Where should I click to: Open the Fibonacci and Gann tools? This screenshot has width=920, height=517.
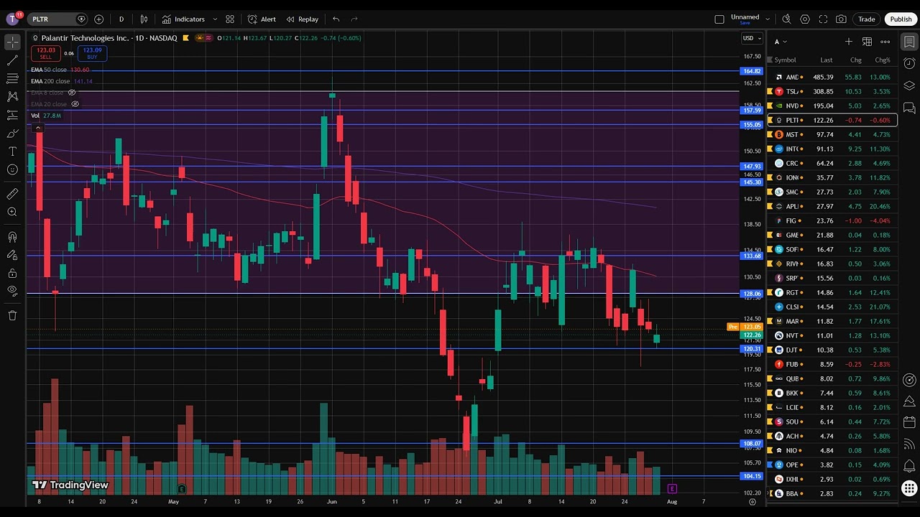[x=12, y=78]
